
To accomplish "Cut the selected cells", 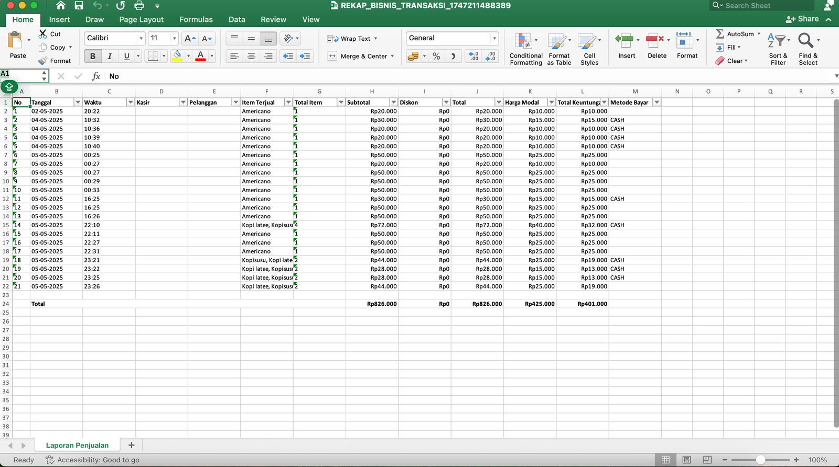I will (x=50, y=34).
